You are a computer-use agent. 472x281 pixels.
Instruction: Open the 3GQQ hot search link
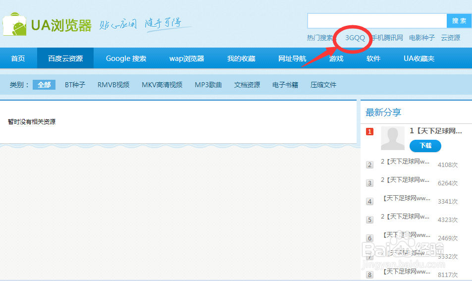(355, 38)
